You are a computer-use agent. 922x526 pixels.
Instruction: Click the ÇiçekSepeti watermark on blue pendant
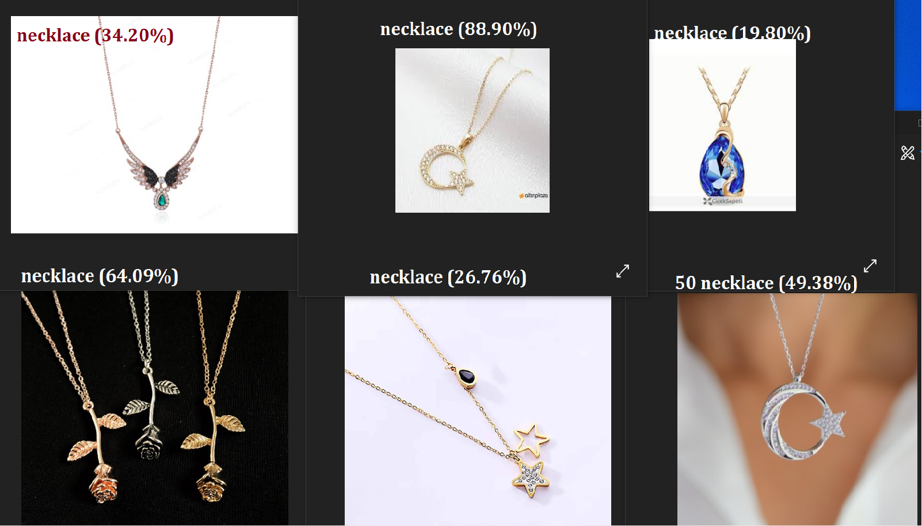[723, 201]
